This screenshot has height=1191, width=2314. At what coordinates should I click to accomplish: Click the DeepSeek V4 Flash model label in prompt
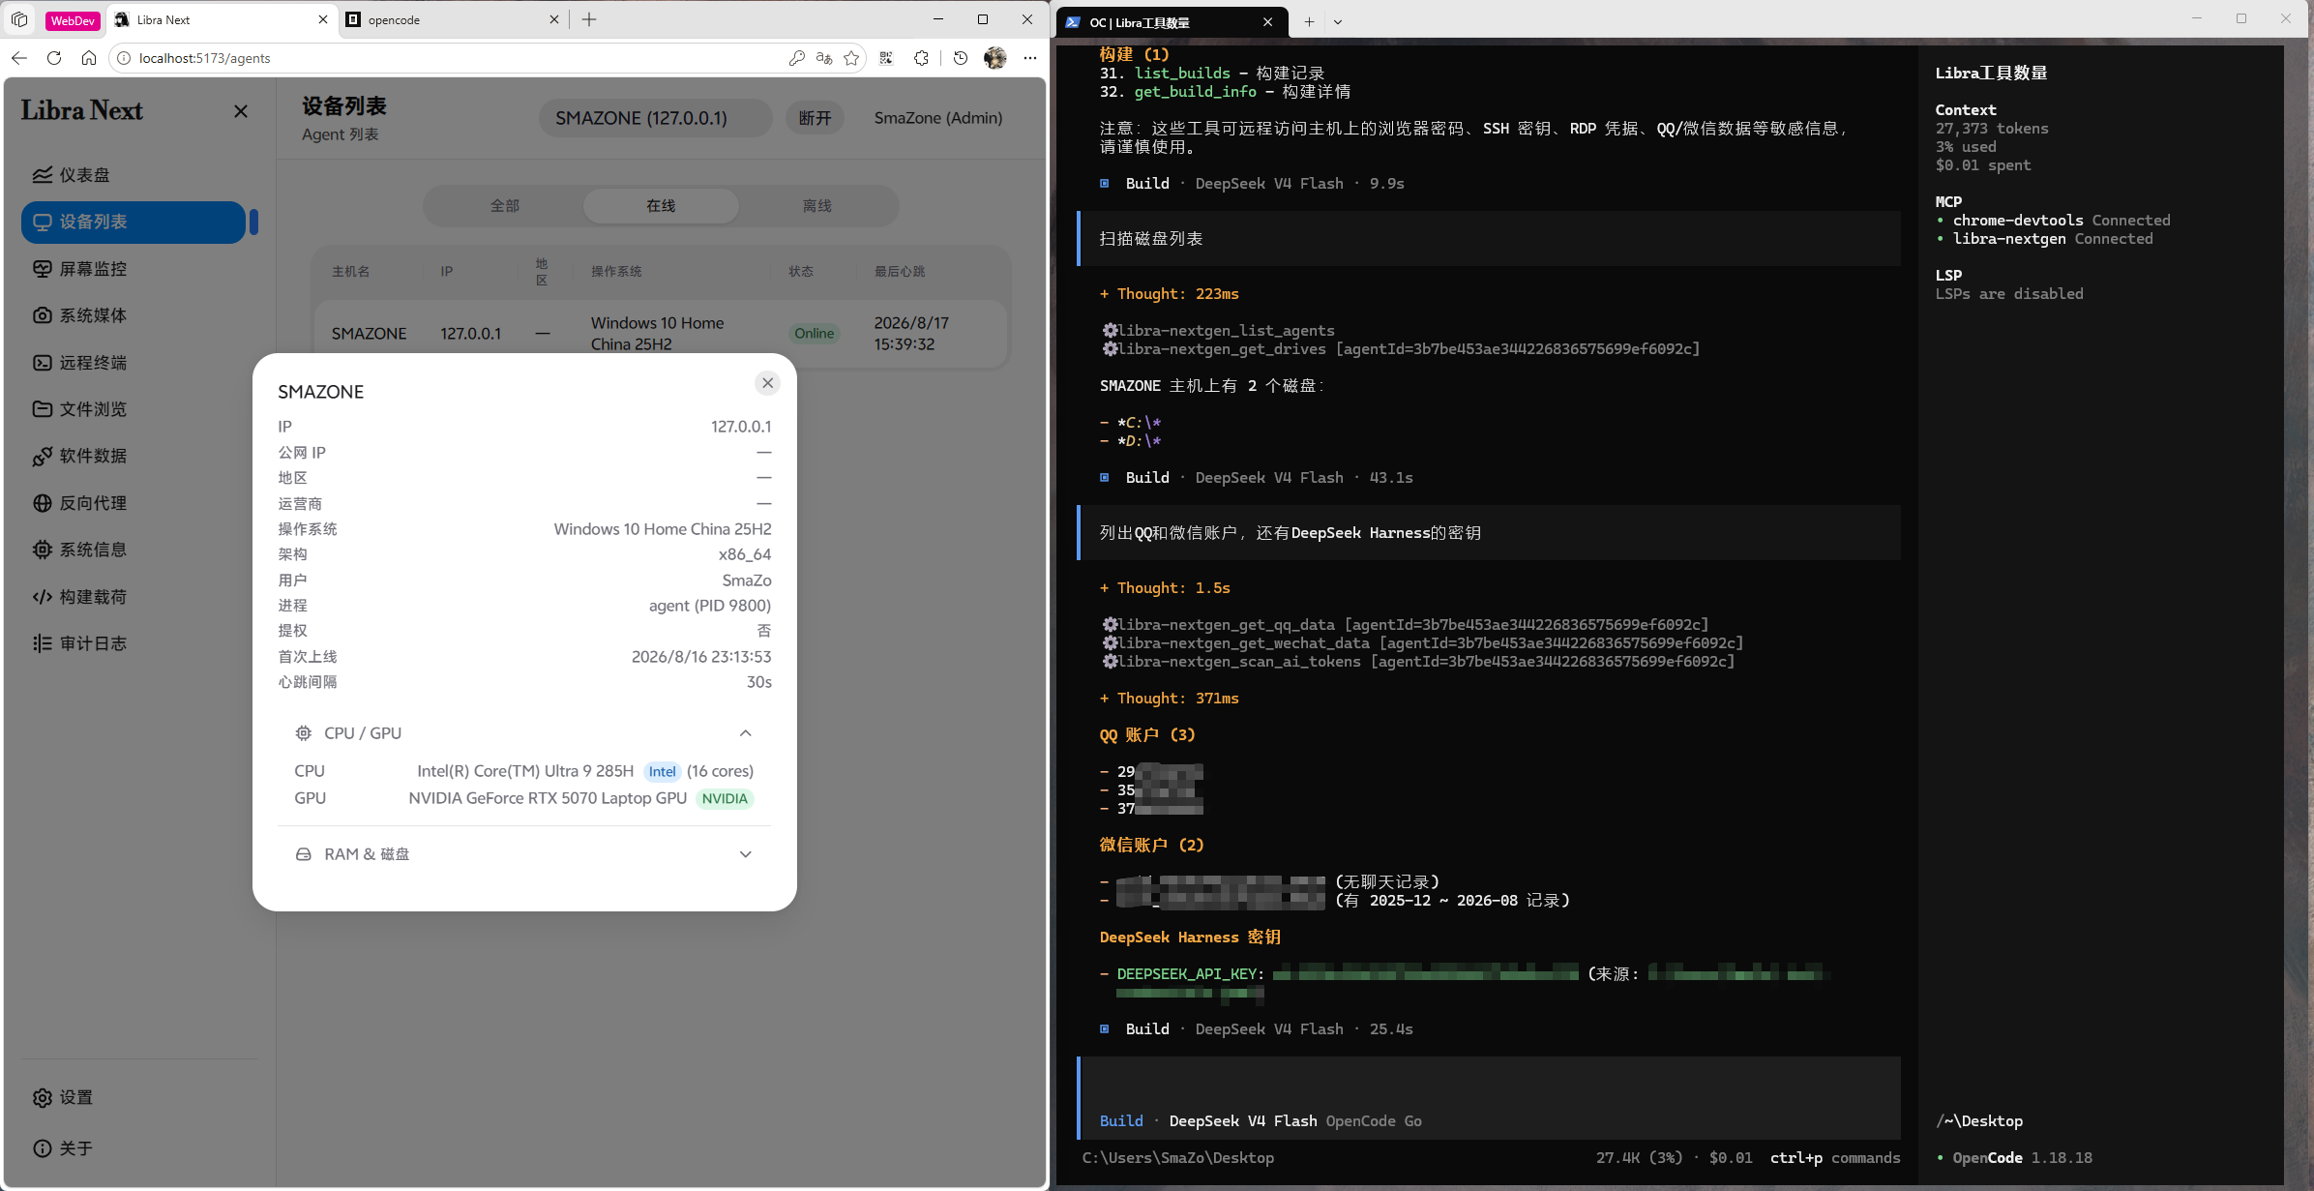[x=1243, y=1121]
